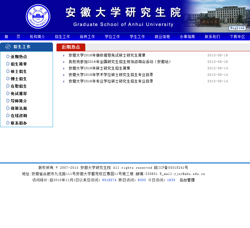250x228 pixels.
Task: Click arrow bullet before 接收推荐免试硕士研究生简章
Action: tap(64, 55)
